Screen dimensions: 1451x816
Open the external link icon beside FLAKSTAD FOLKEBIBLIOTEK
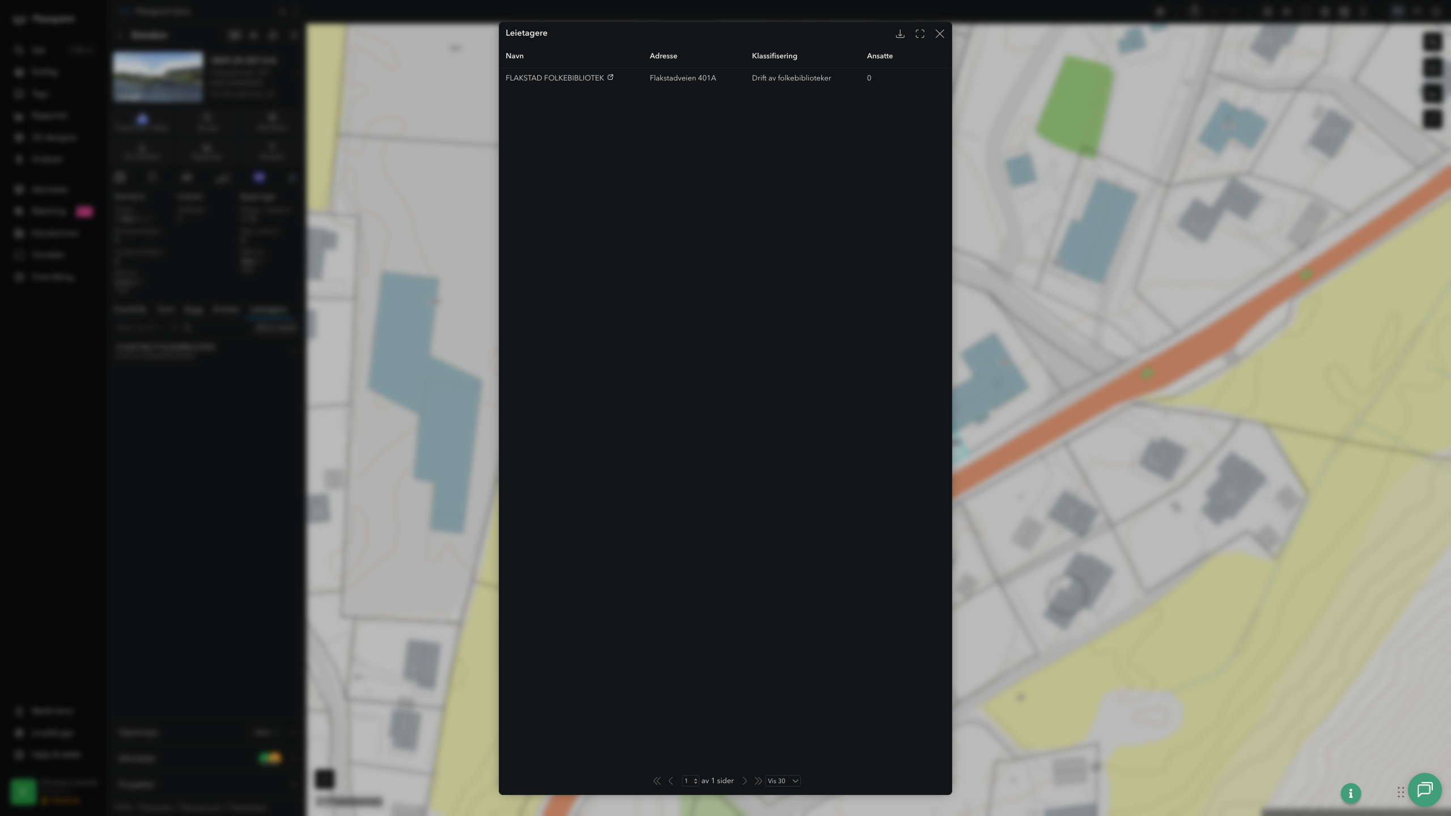610,77
